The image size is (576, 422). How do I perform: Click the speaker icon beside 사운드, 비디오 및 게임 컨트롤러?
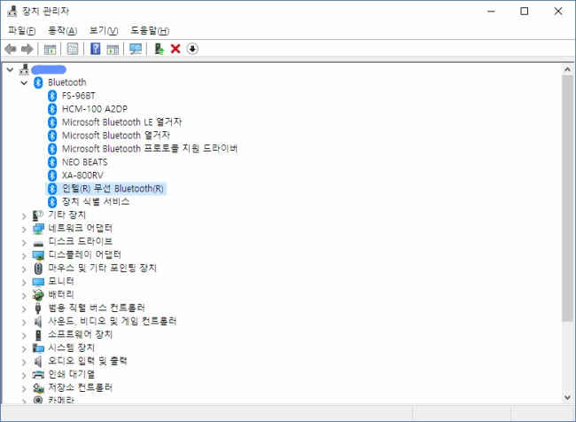[x=38, y=322]
